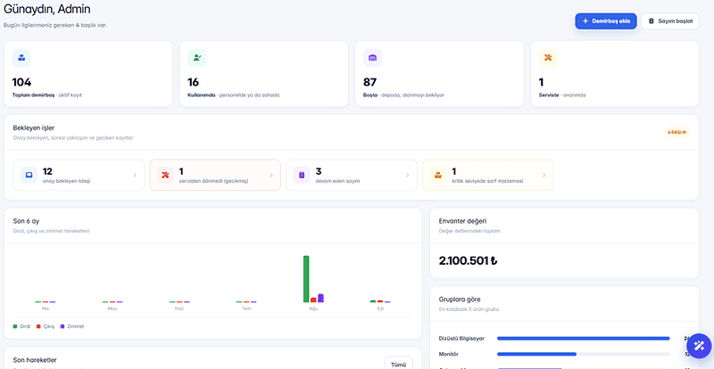This screenshot has height=369, width=714.
Task: Start a count with Sayım başlat
Action: [670, 20]
